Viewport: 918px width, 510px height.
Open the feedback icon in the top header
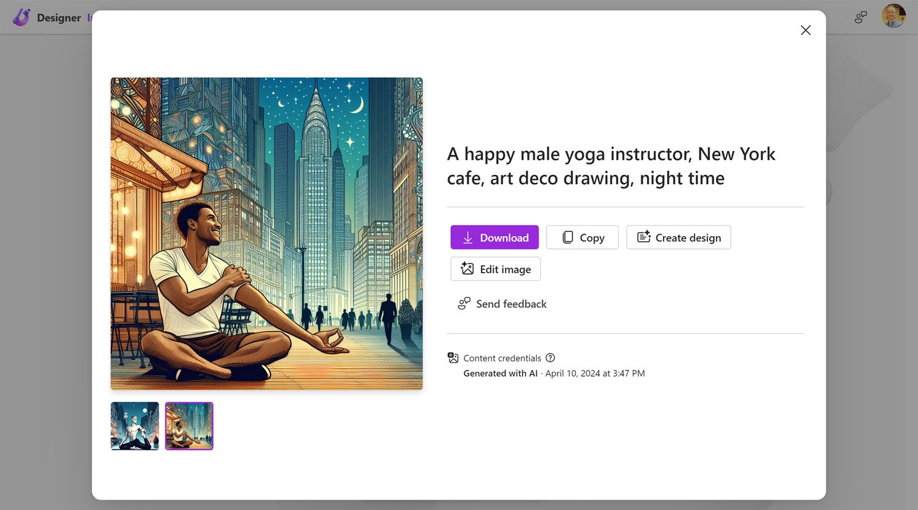click(860, 17)
